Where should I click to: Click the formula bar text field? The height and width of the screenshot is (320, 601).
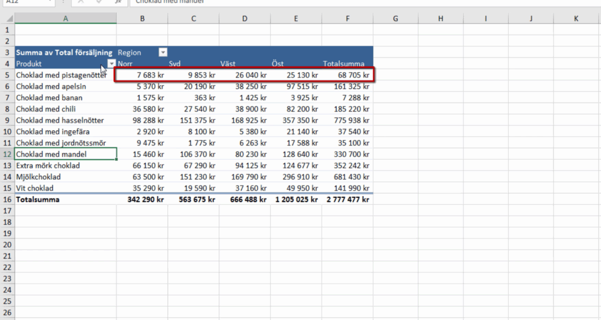tap(352, 2)
